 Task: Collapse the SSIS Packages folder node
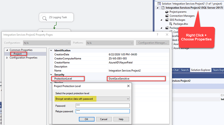(161, 20)
